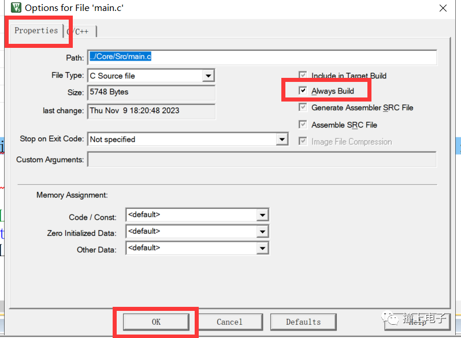Toggle Assemble SRC File checkbox
Viewport: 461px width, 338px height.
(303, 125)
